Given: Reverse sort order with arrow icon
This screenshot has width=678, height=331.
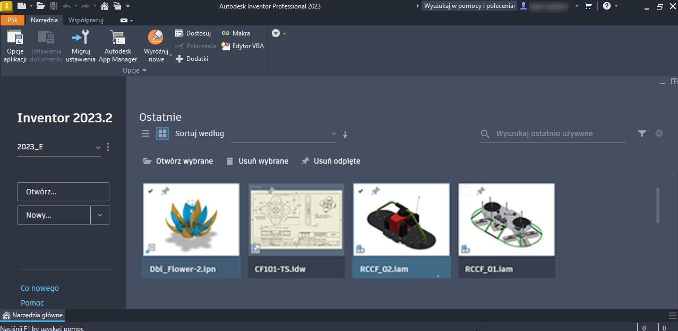Looking at the screenshot, I should pyautogui.click(x=345, y=135).
